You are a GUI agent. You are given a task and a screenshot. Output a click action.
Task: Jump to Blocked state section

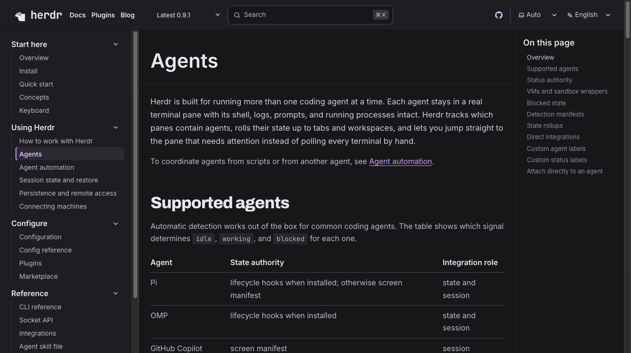click(546, 103)
